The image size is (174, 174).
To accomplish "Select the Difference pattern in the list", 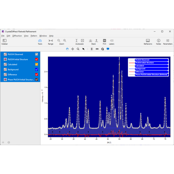I will [20, 75].
